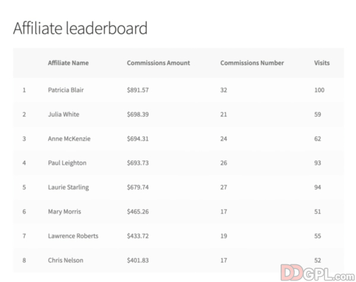Click the Chris Nelson affiliate name
Image resolution: width=356 pixels, height=282 pixels.
point(66,260)
